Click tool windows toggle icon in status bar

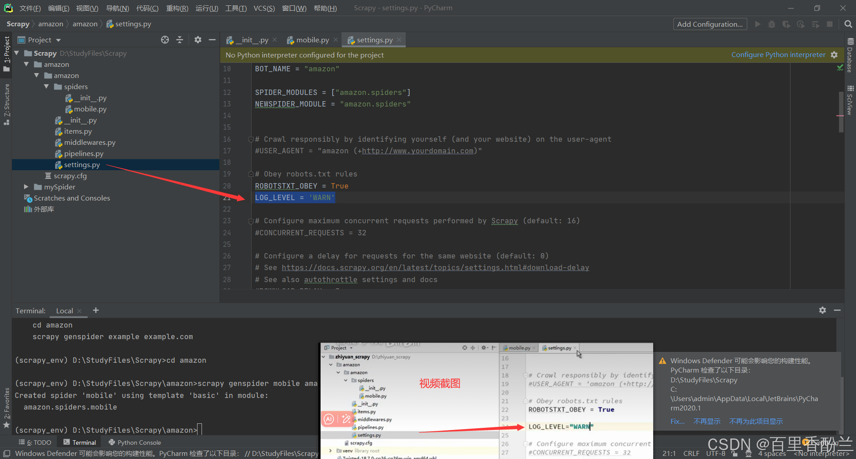pyautogui.click(x=7, y=454)
